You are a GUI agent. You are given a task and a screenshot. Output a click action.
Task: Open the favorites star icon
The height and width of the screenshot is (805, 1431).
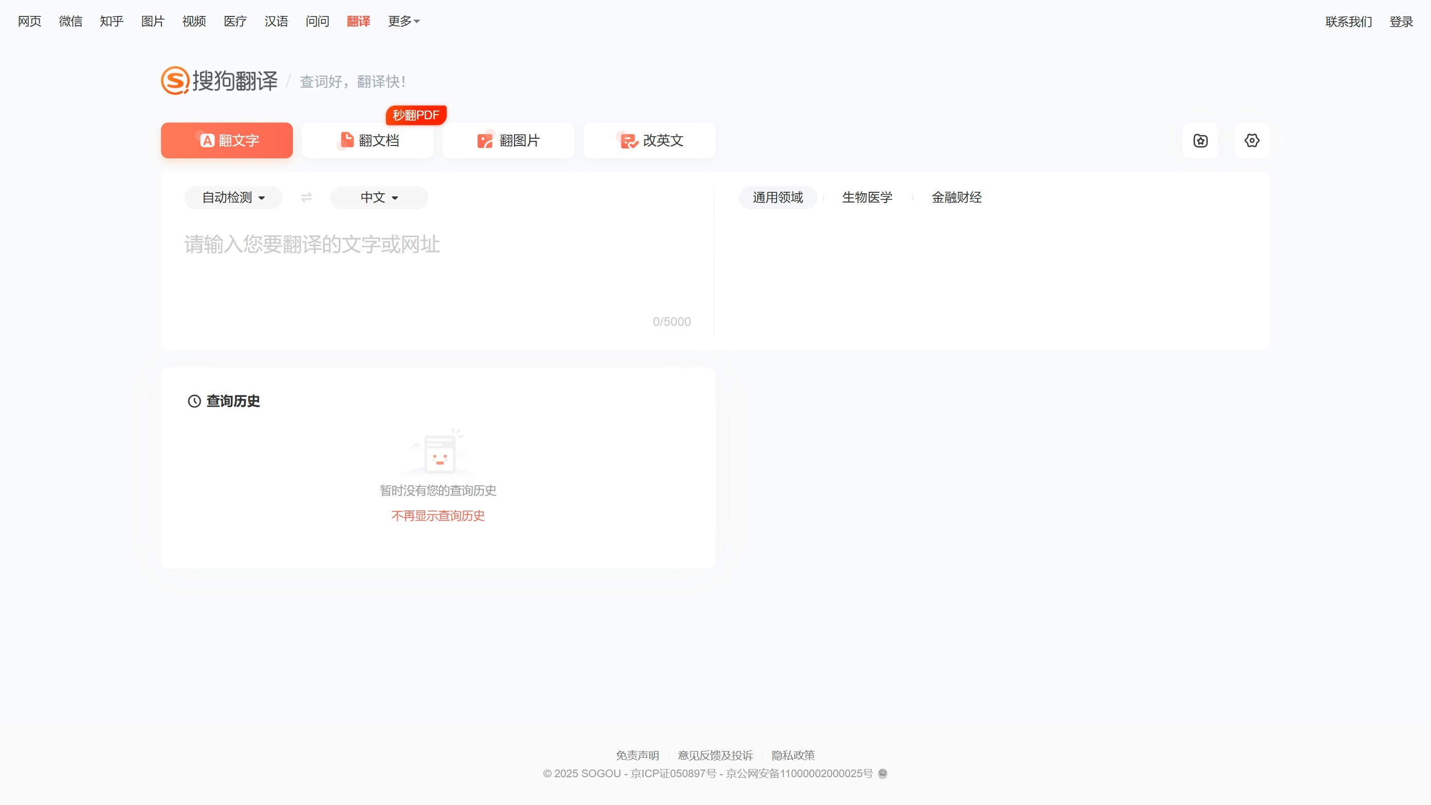coord(1200,140)
